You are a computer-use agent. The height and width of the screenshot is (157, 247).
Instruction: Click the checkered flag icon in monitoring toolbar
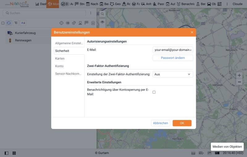tap(86, 23)
